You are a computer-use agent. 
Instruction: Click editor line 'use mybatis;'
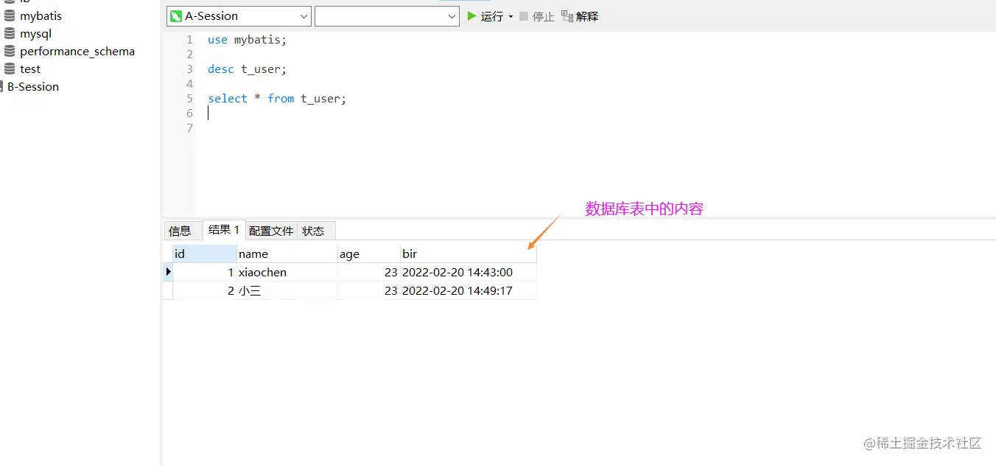point(247,39)
